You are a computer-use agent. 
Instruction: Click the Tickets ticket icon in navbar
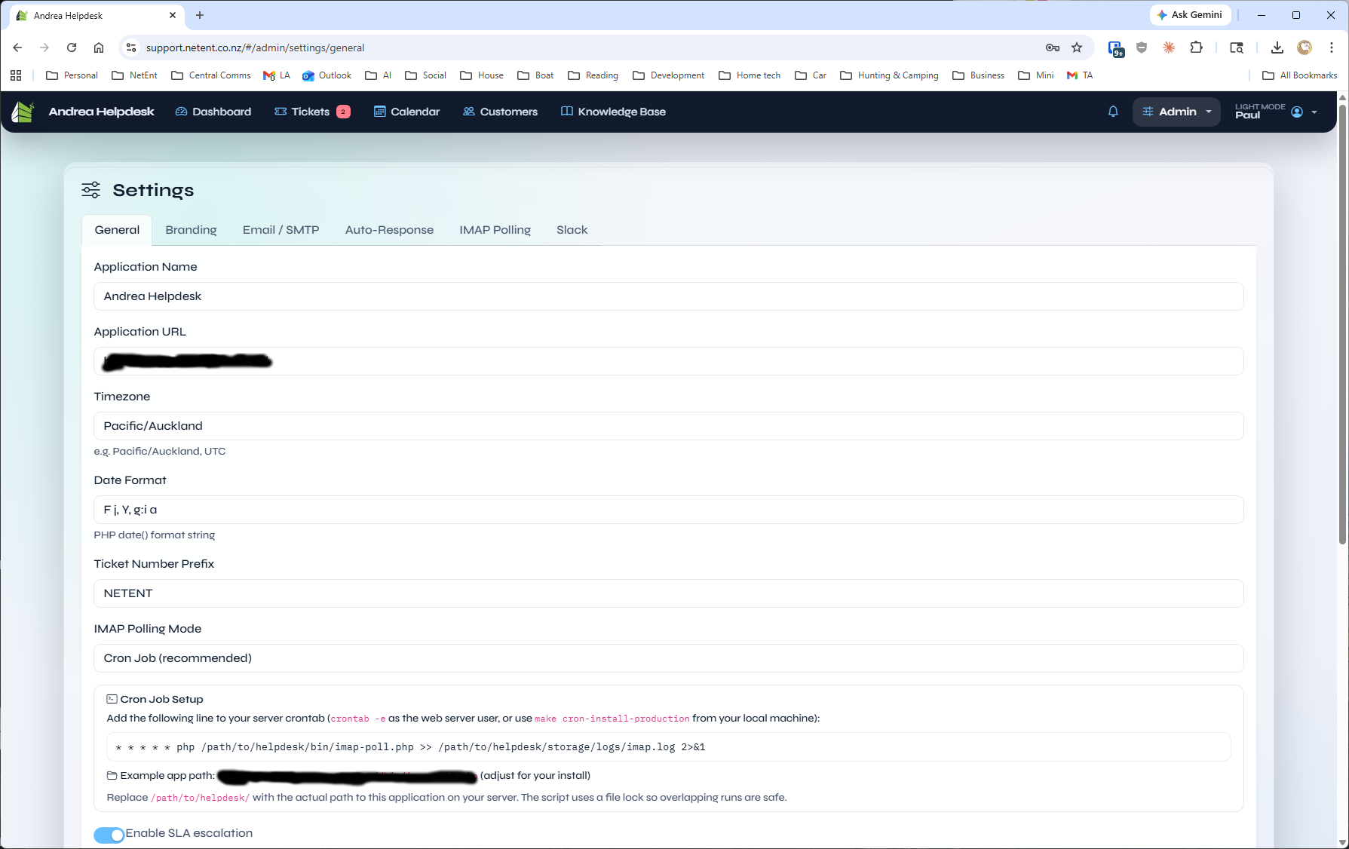280,111
